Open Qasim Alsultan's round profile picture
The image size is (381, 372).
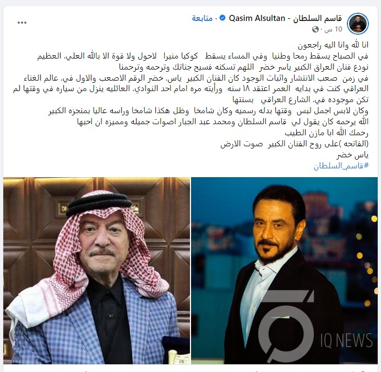358,24
